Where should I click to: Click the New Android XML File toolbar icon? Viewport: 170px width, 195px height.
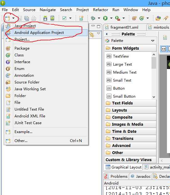click(x=81, y=18)
